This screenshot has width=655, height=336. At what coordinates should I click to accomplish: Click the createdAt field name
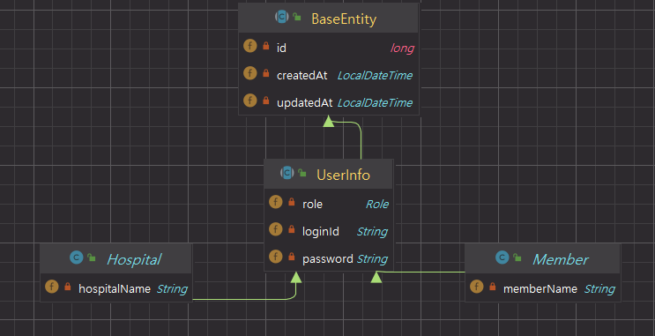tap(302, 76)
